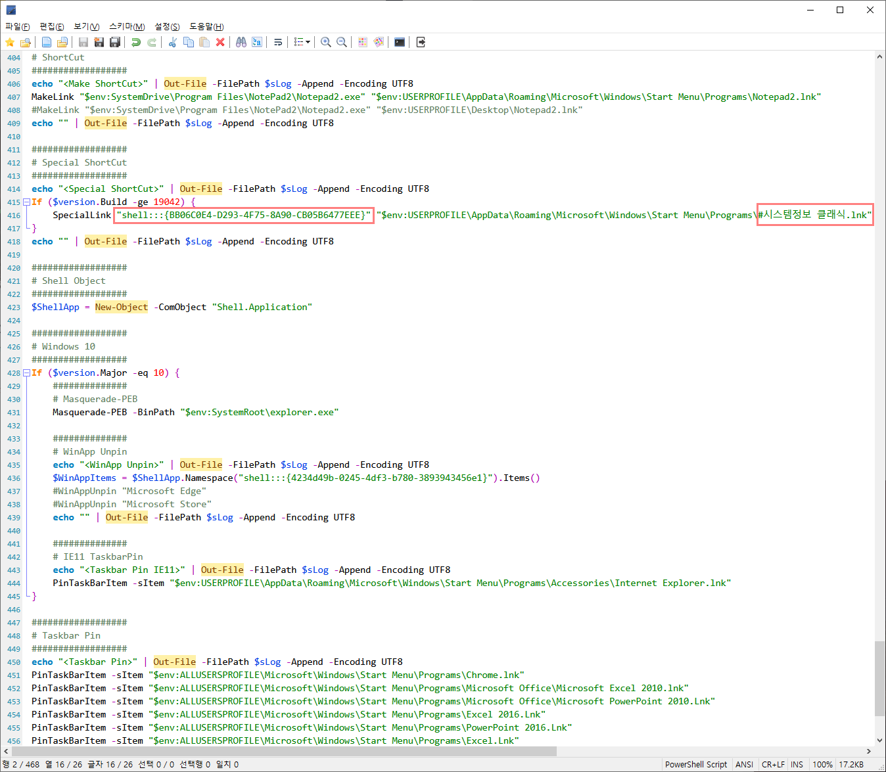Click the $ShellApp variable on line 423
The width and height of the screenshot is (886, 772).
coord(55,307)
